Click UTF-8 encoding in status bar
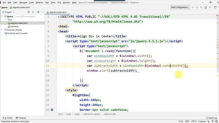 pos(194,121)
